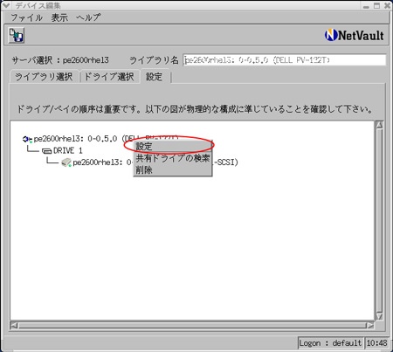Select the library icon for pe2600rhel3
Viewport: 393px width, 352px height.
[x=27, y=139]
